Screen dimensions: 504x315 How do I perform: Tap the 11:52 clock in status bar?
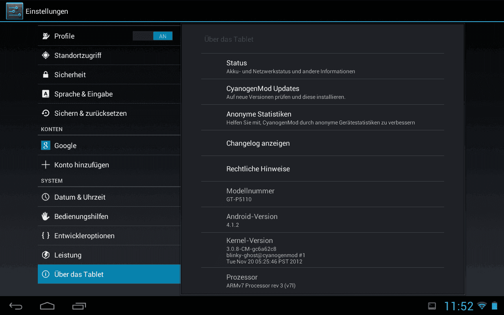click(x=459, y=306)
